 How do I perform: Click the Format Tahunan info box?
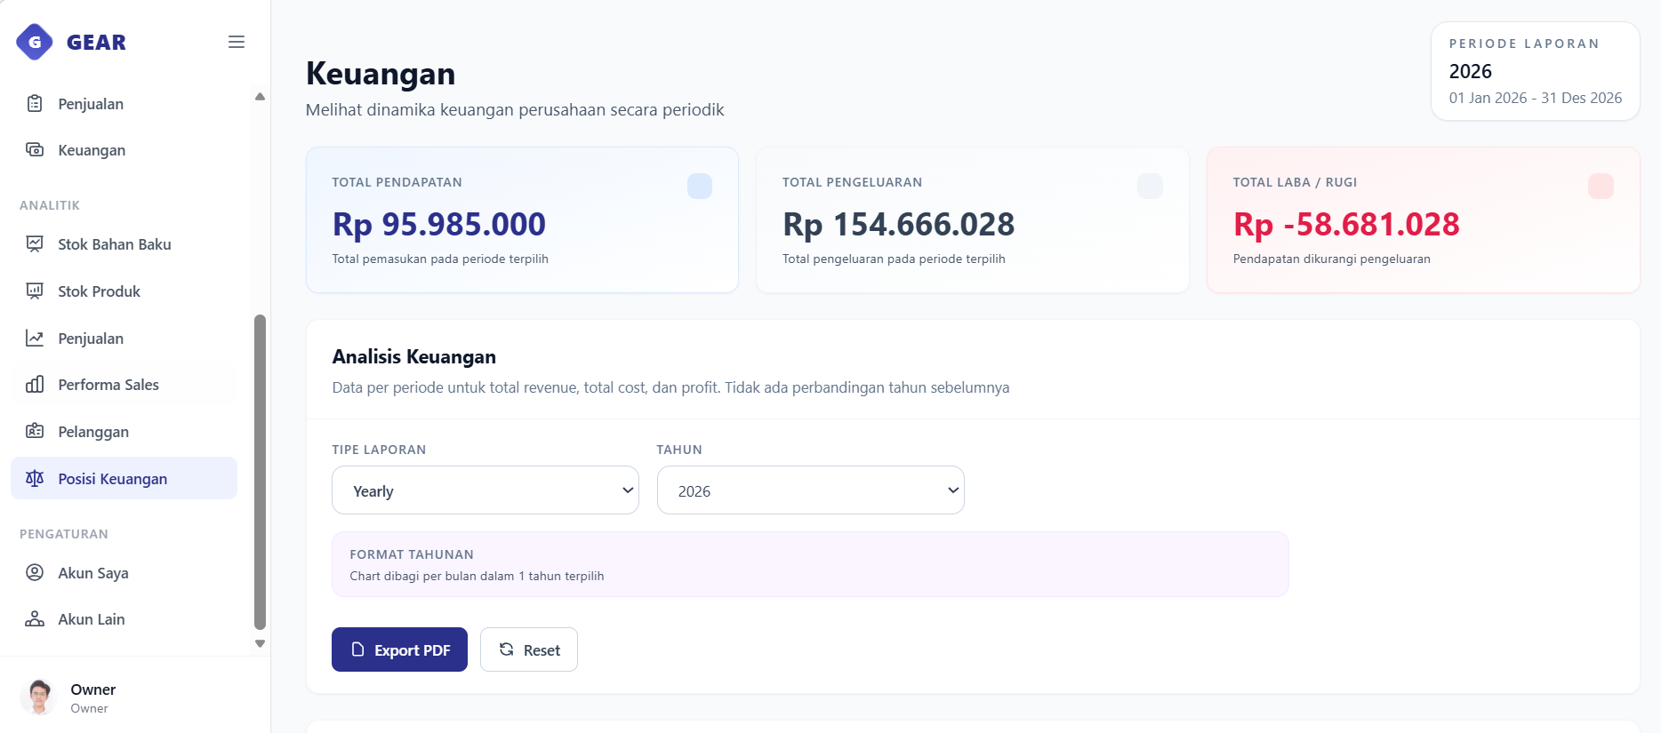click(x=810, y=564)
